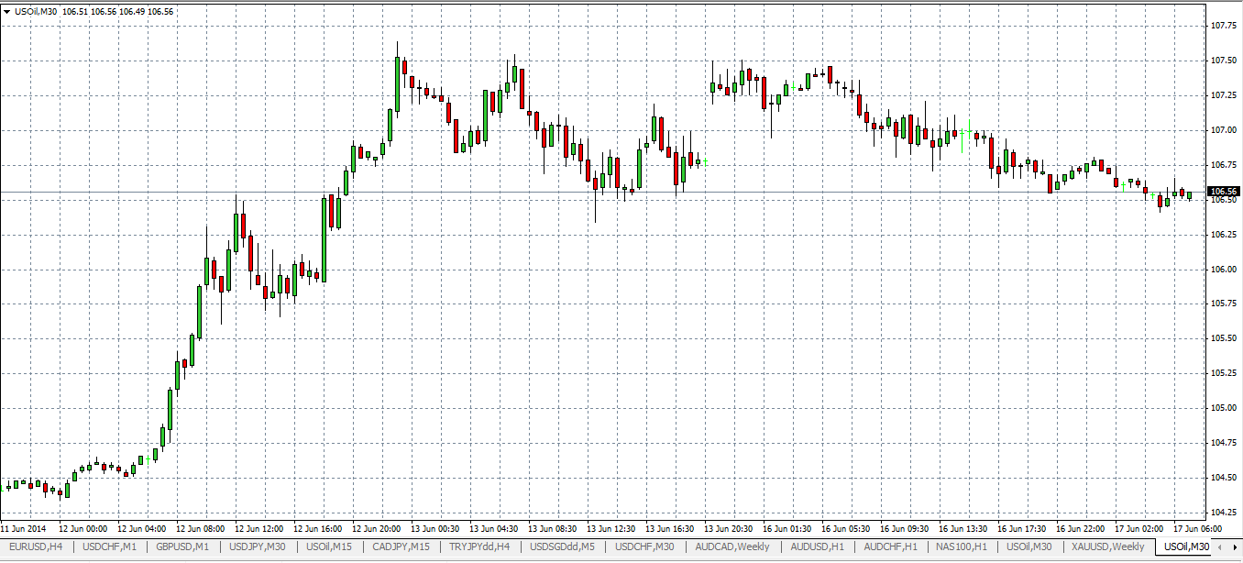
Task: Click the 11 Jun 2014 date label
Action: [x=23, y=528]
